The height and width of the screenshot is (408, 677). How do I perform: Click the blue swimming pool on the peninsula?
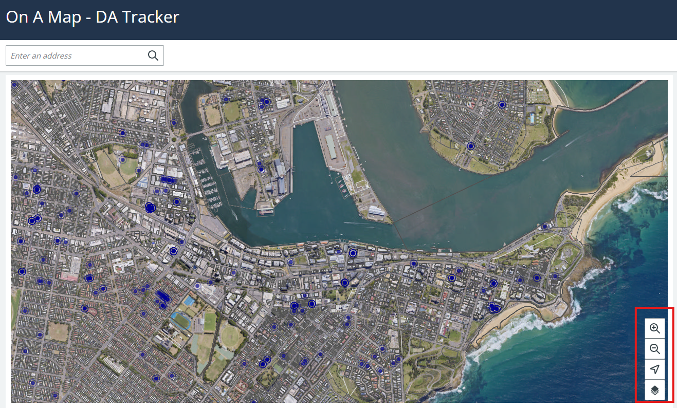(532, 118)
